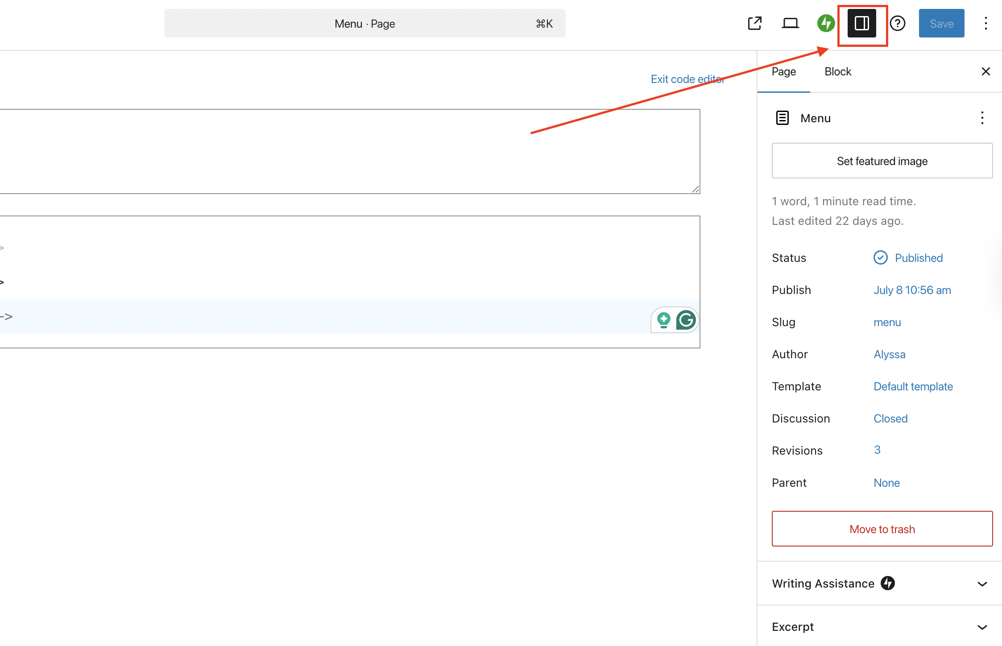Screen dimensions: 1002x646
Task: Click the 'Last edited 22 days ago.' text
Action: 838,221
